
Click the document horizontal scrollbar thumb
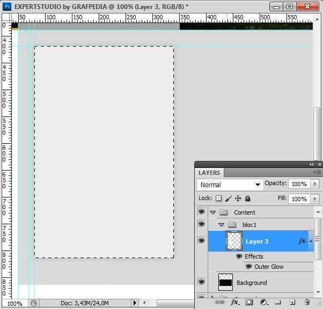click(x=175, y=303)
